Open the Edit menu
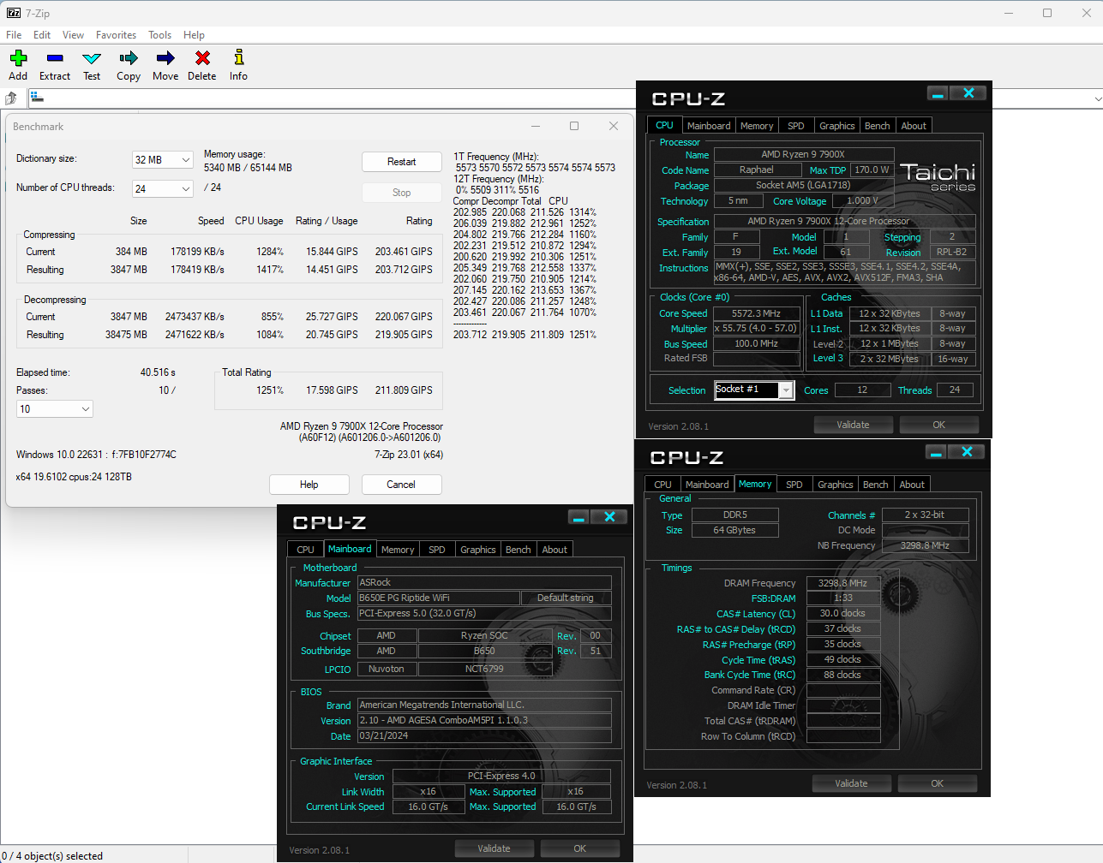Viewport: 1103px width, 863px height. click(x=42, y=35)
